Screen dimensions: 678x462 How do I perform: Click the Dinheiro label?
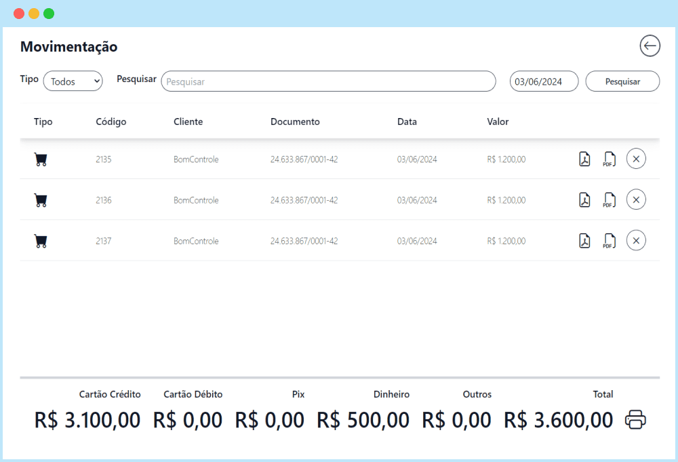[x=391, y=394]
